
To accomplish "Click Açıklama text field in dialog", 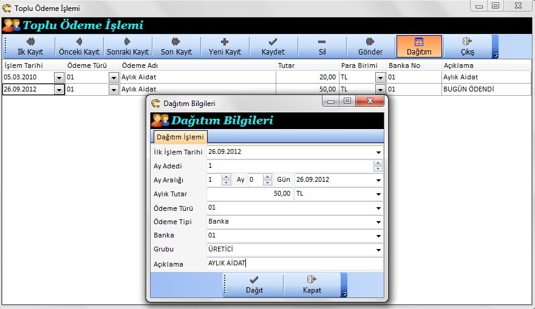I will click(x=295, y=264).
